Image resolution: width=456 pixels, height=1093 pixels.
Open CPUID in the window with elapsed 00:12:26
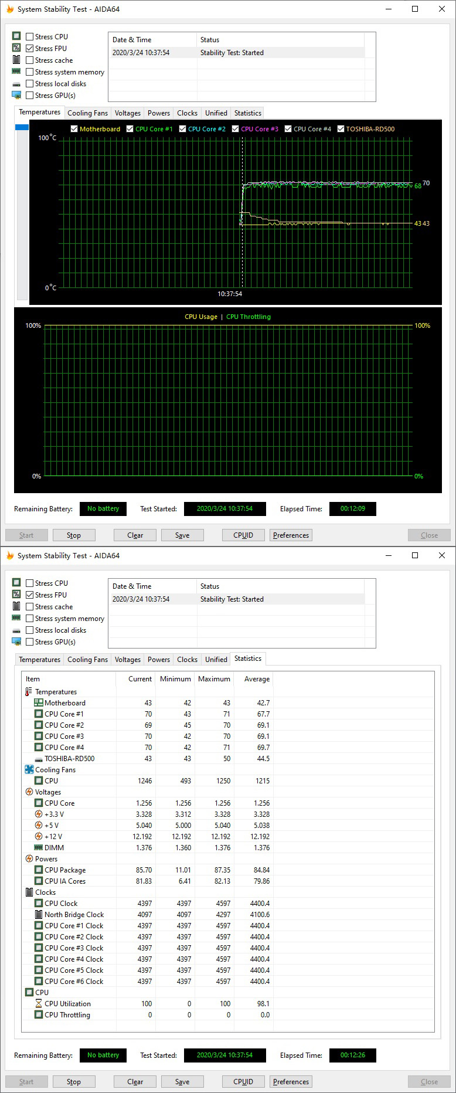pyautogui.click(x=243, y=1081)
